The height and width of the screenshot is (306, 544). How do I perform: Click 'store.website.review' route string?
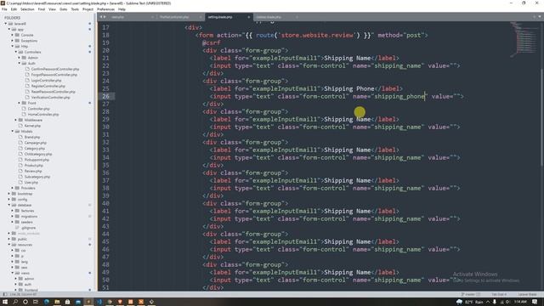(317, 35)
